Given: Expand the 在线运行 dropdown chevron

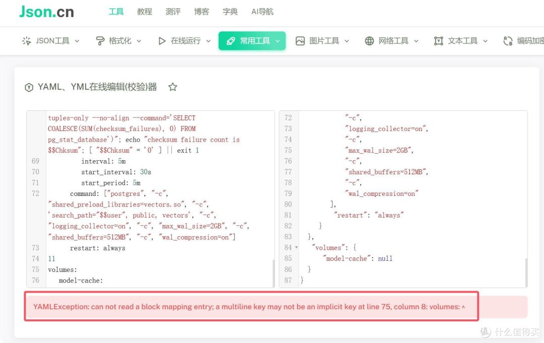Looking at the screenshot, I should click(x=208, y=41).
